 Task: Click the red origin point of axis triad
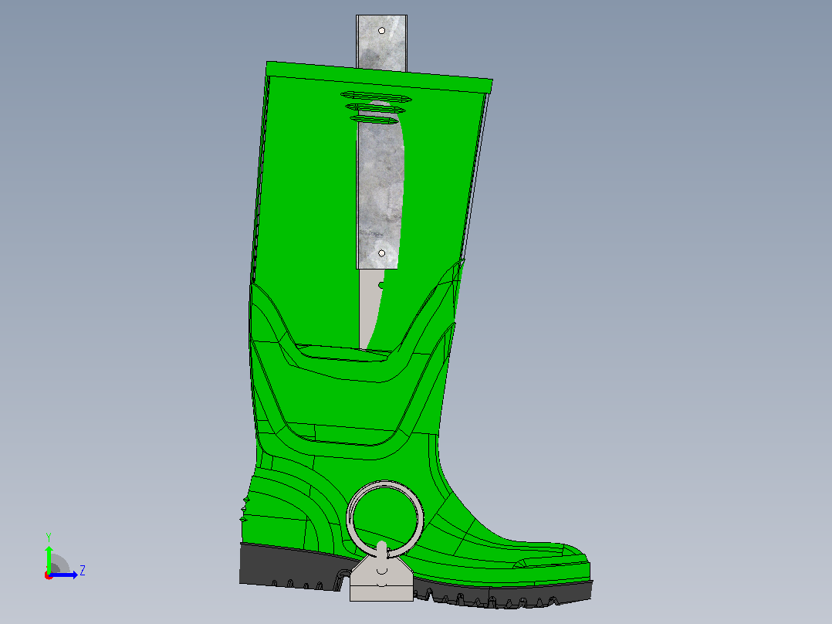[49, 575]
